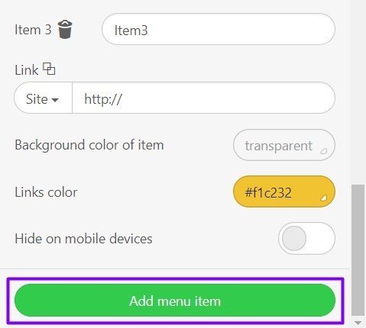The height and width of the screenshot is (328, 366).
Task: Open the Links color #f1c232 swatch
Action: (x=284, y=191)
